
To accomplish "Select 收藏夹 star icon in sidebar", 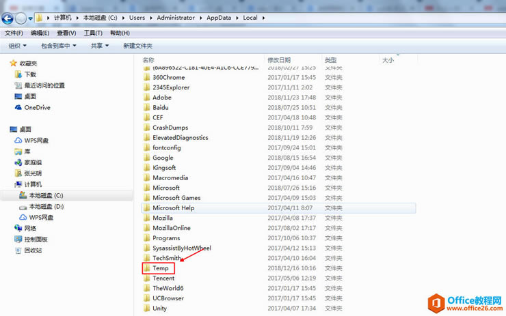I will pos(13,63).
